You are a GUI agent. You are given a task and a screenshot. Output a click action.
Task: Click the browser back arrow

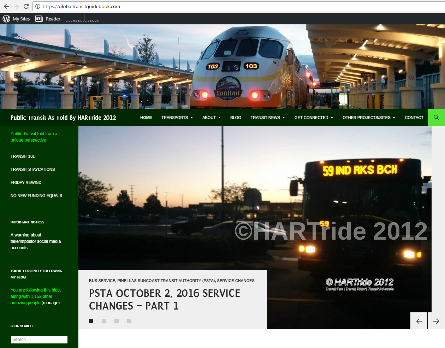[6, 6]
